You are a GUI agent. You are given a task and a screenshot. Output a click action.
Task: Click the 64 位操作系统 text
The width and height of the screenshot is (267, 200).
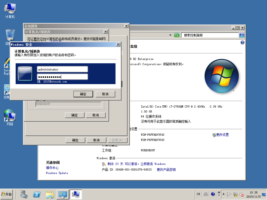pos(151,116)
